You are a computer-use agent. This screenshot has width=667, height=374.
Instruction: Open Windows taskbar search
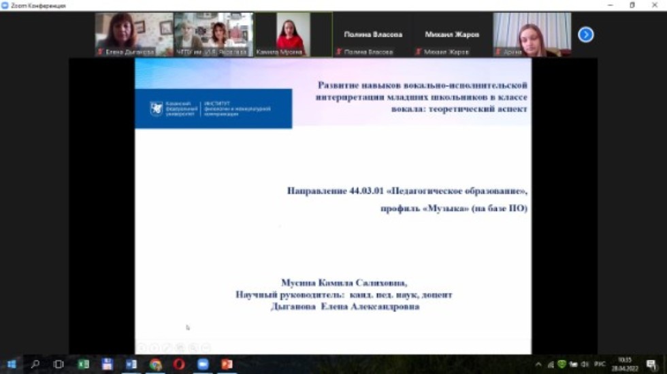coord(35,364)
